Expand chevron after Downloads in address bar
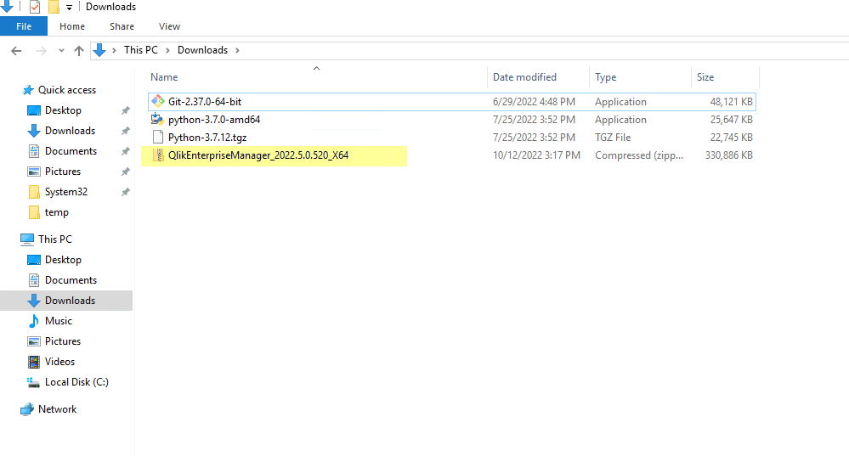Viewport: 849px width, 456px height. tap(237, 50)
